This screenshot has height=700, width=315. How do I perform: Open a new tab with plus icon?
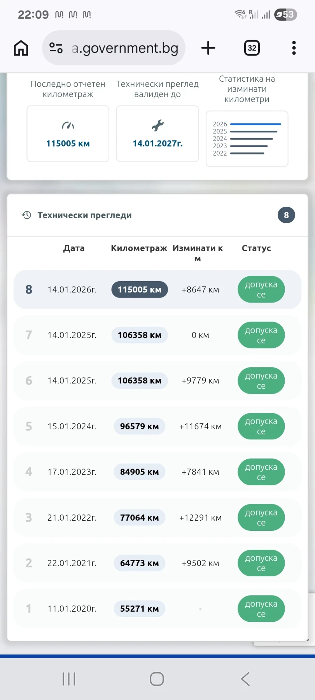click(x=208, y=48)
